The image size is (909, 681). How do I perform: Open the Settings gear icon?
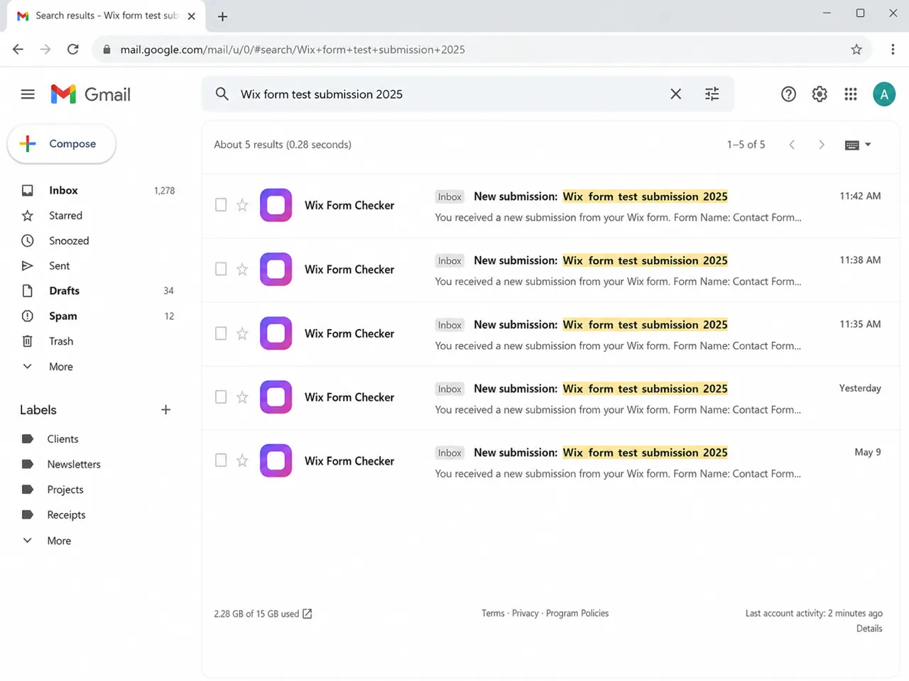point(820,94)
